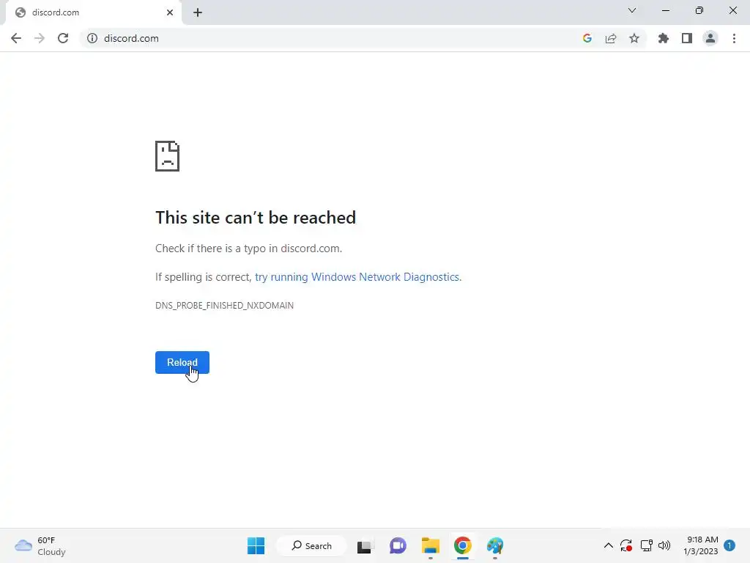
Task: Minimize the Chrome window
Action: pyautogui.click(x=666, y=10)
